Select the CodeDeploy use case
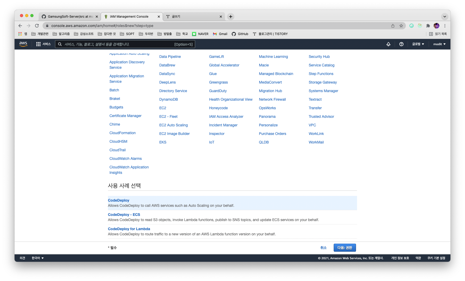 coord(232,203)
